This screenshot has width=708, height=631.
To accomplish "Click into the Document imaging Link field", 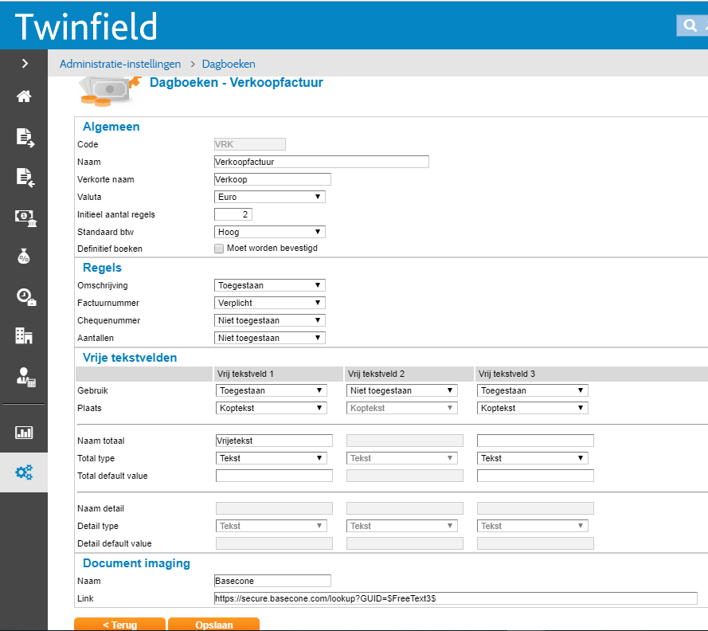I will (x=456, y=598).
